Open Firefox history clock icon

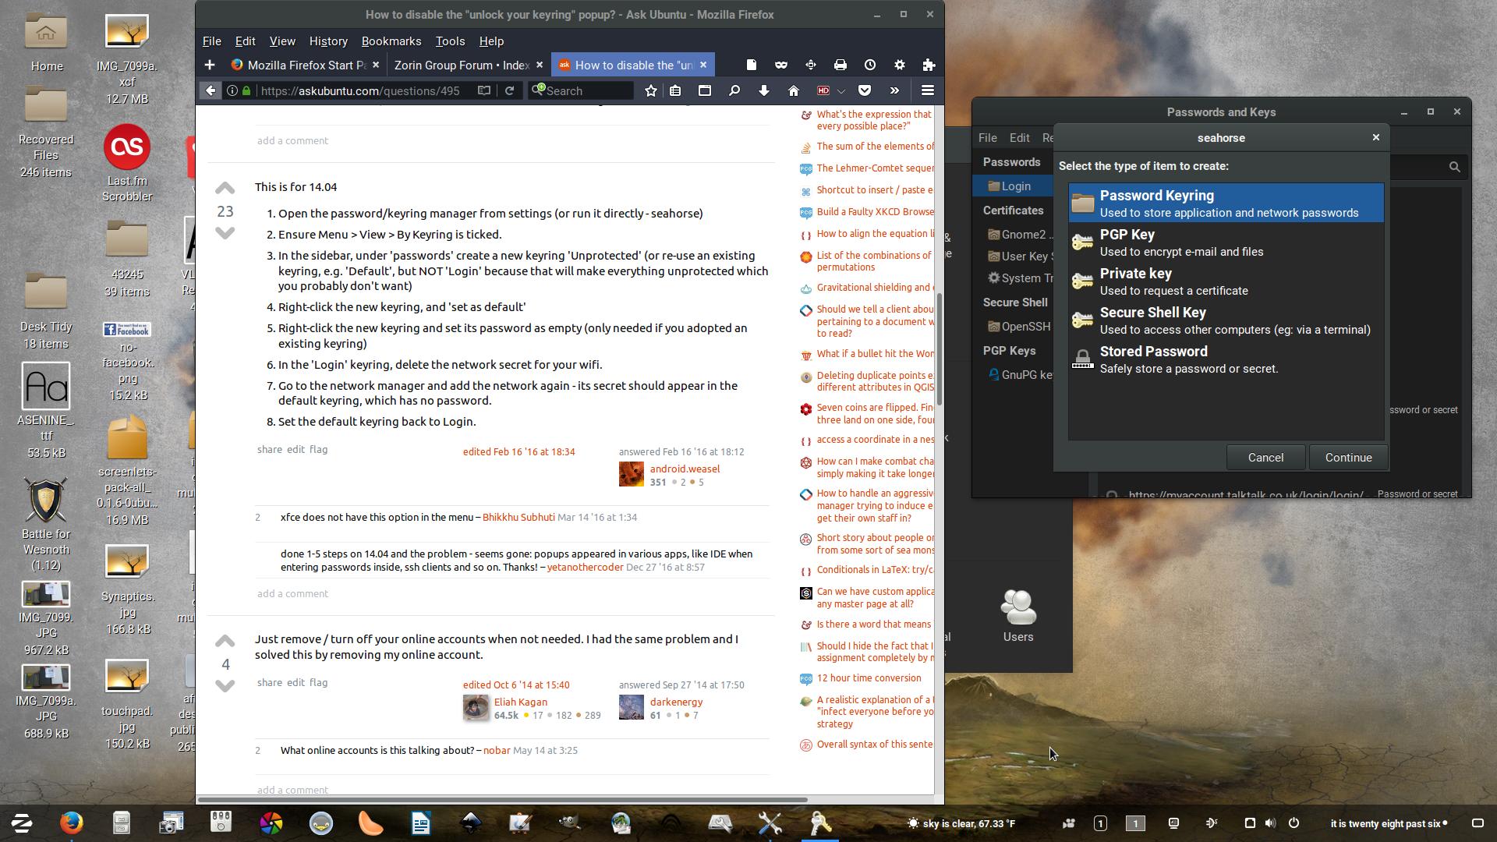point(870,65)
